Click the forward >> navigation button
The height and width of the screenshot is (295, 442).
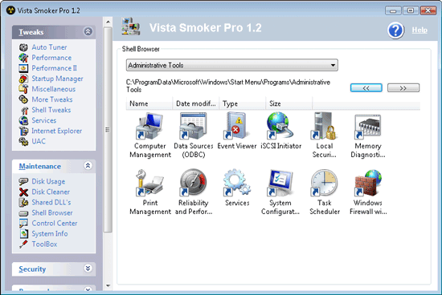(403, 88)
